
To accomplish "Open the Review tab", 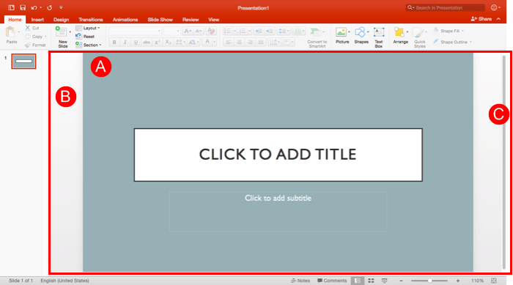I will point(191,20).
